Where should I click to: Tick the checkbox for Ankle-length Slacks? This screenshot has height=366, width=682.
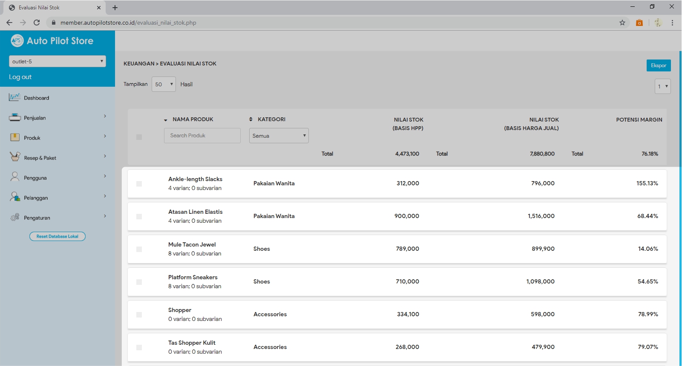(139, 184)
